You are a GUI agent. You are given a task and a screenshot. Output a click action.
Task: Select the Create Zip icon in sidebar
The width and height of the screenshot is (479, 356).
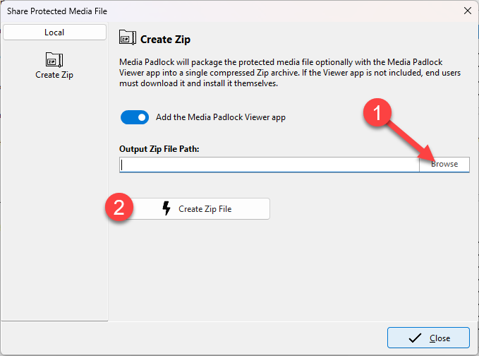click(54, 59)
